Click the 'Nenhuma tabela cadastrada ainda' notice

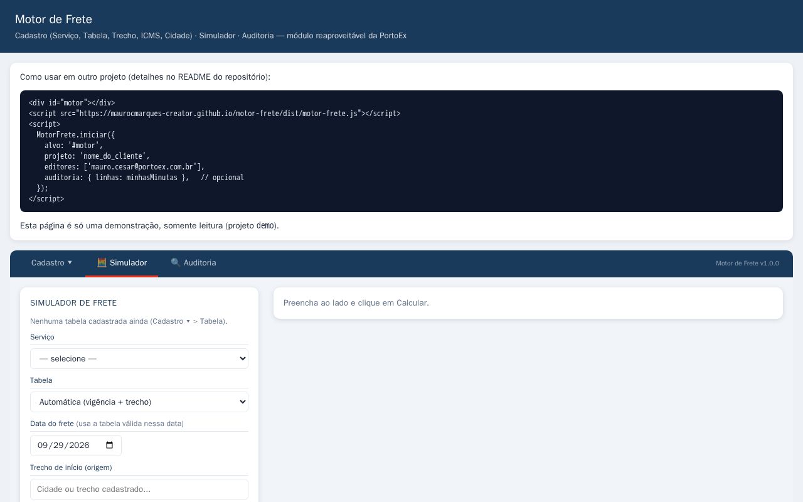(x=129, y=321)
